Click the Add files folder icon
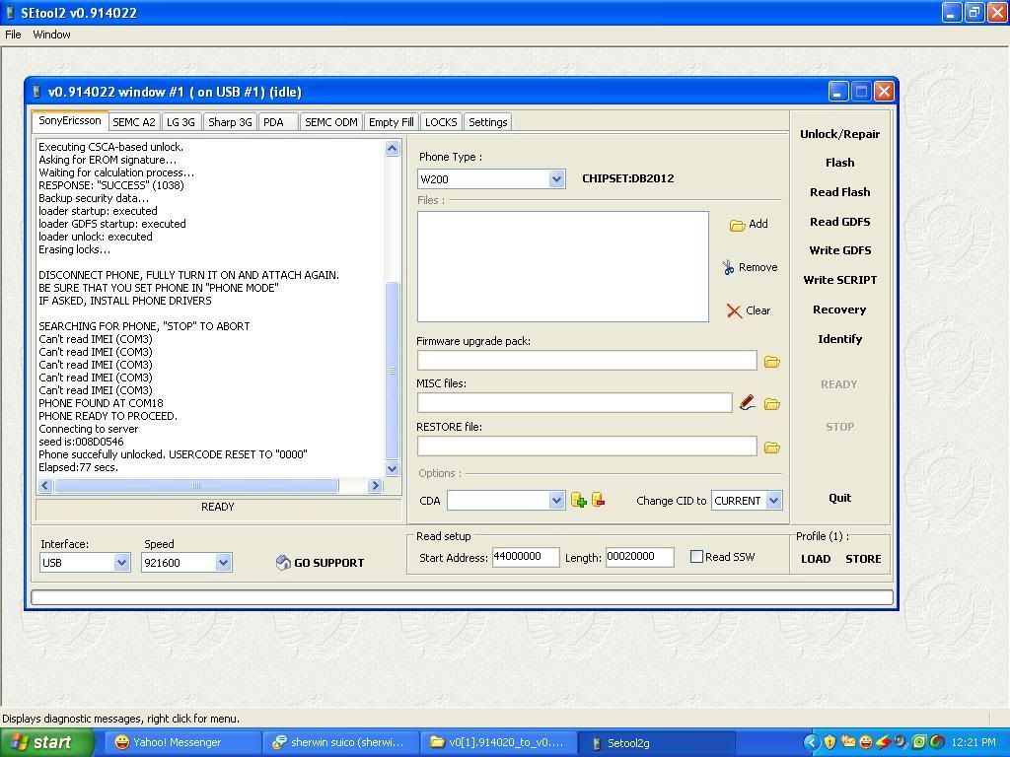 coord(737,225)
